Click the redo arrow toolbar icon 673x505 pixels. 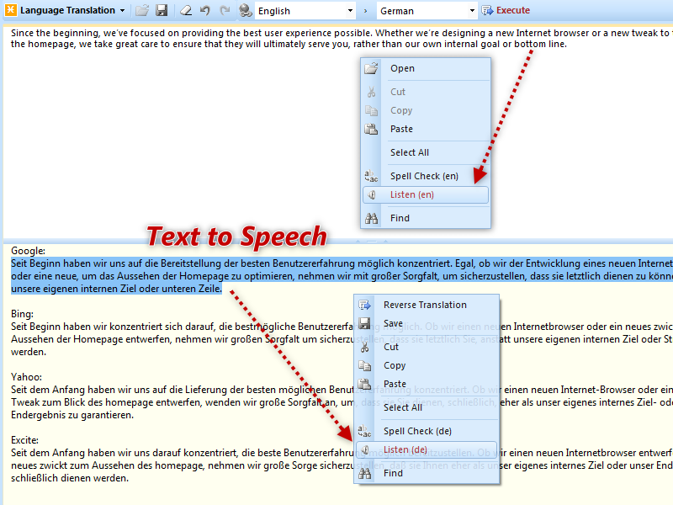click(225, 10)
